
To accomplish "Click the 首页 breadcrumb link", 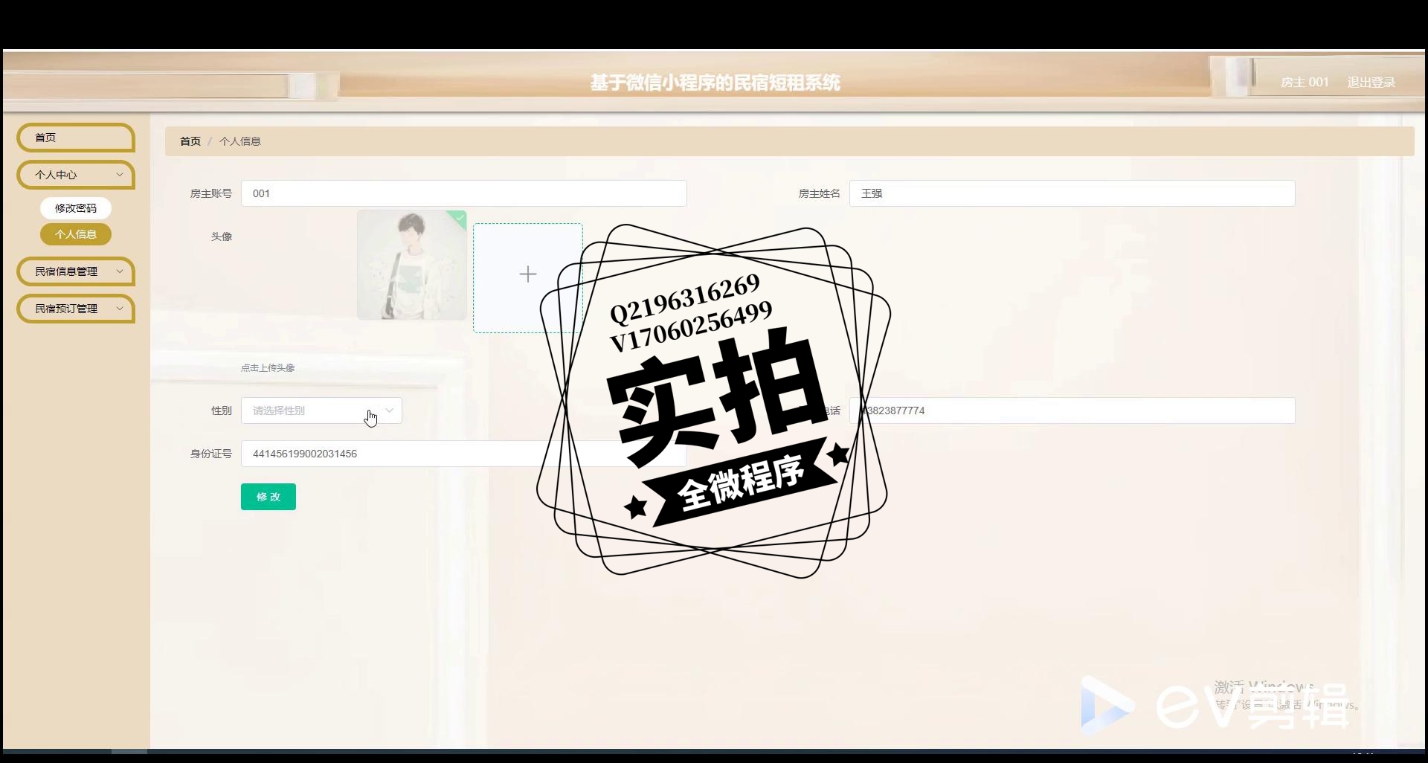I will pyautogui.click(x=190, y=141).
